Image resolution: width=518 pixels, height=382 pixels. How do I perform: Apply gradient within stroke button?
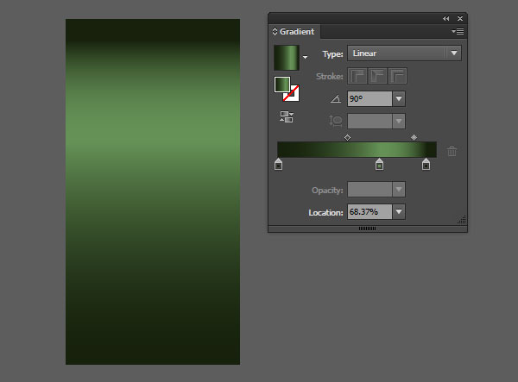357,76
